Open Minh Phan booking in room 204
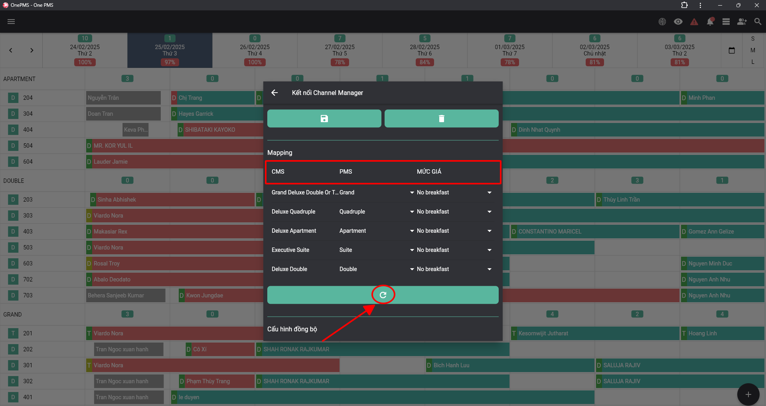 723,98
